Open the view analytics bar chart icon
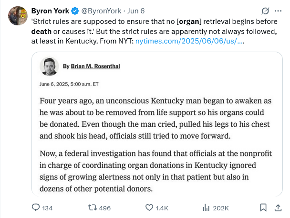The height and width of the screenshot is (218, 290). click(207, 207)
